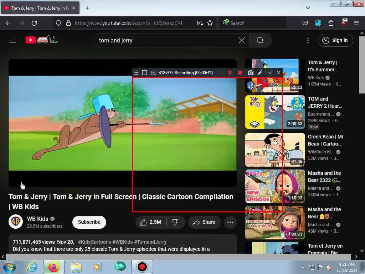Like the video with thumbs up
The image size is (365, 274).
151,222
